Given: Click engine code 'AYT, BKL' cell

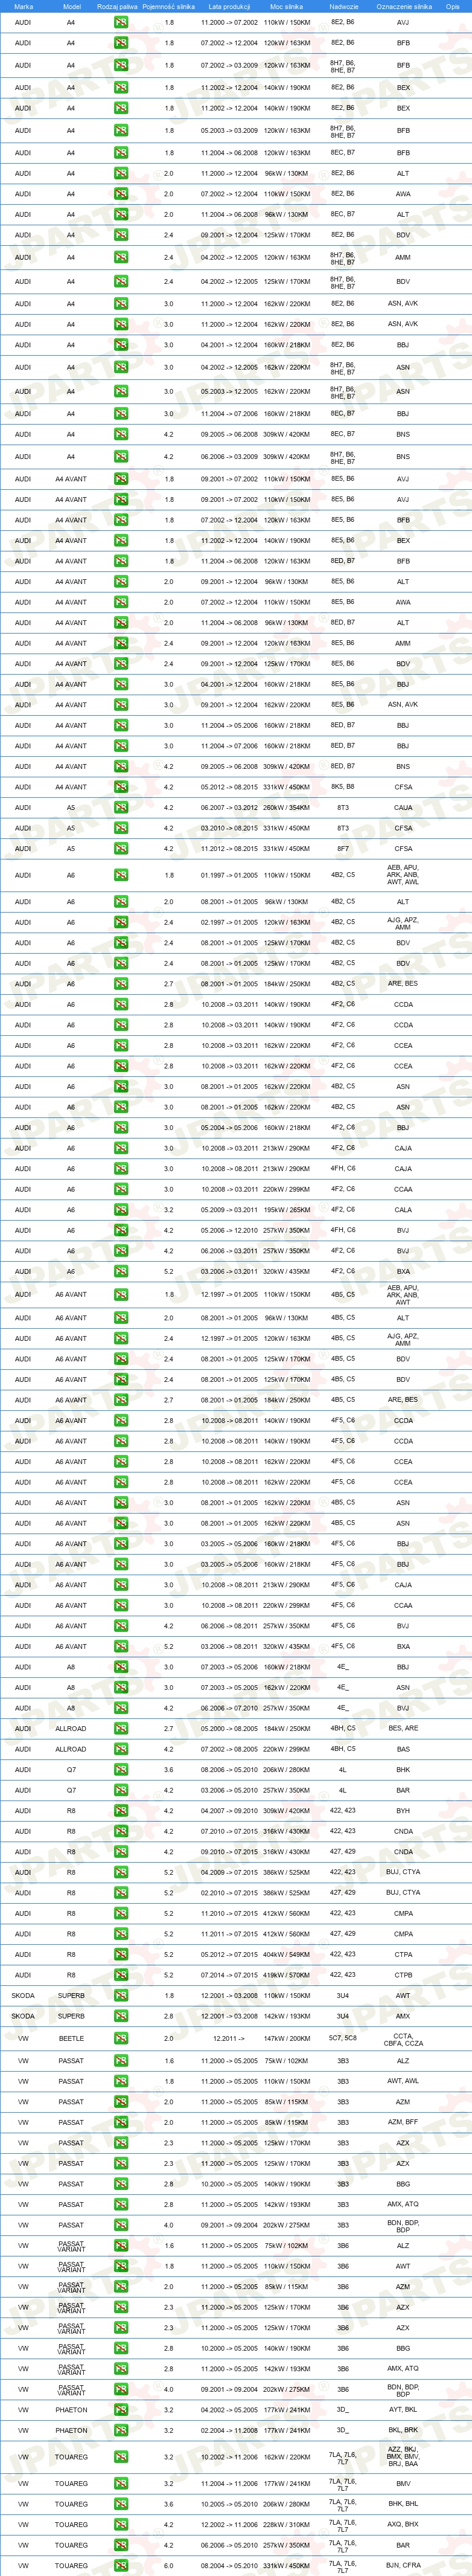Looking at the screenshot, I should (403, 2410).
